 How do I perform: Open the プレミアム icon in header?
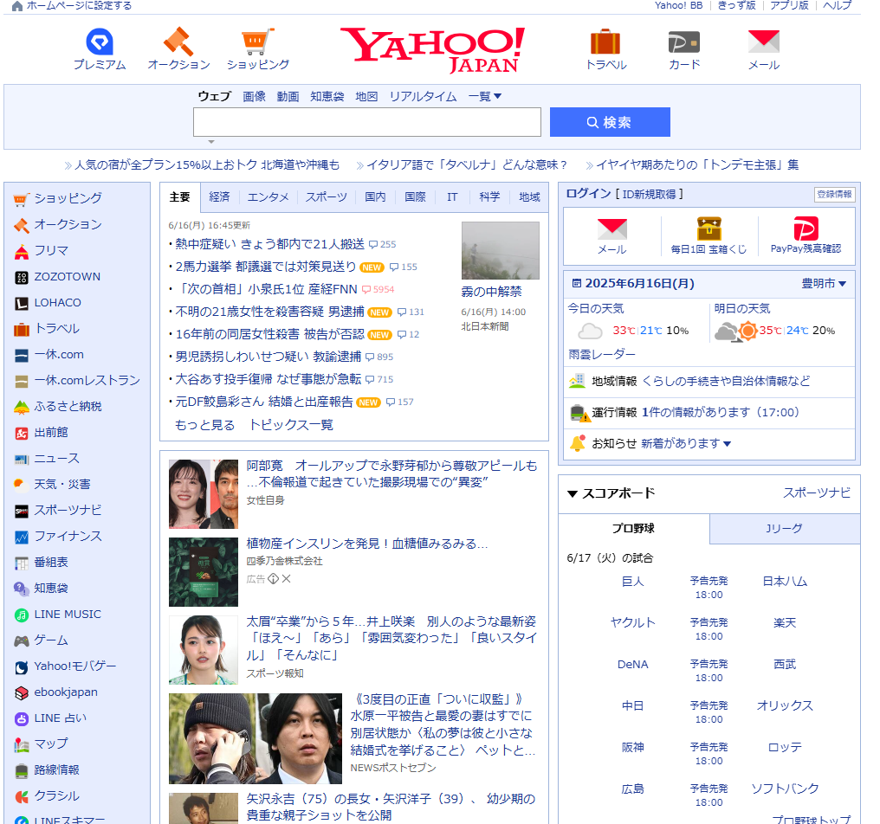[100, 42]
